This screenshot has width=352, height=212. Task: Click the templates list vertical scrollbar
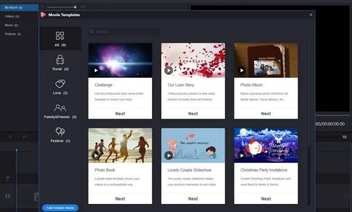point(309,94)
